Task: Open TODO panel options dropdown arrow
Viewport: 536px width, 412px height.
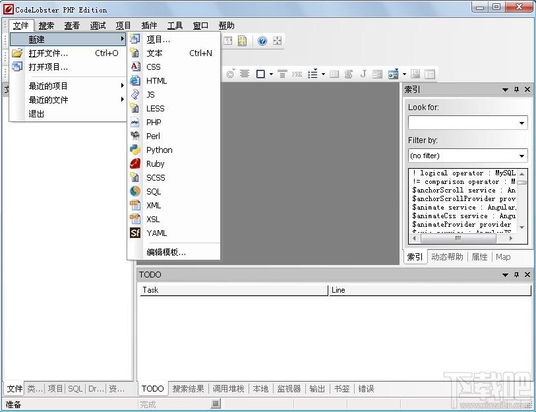Action: point(505,274)
